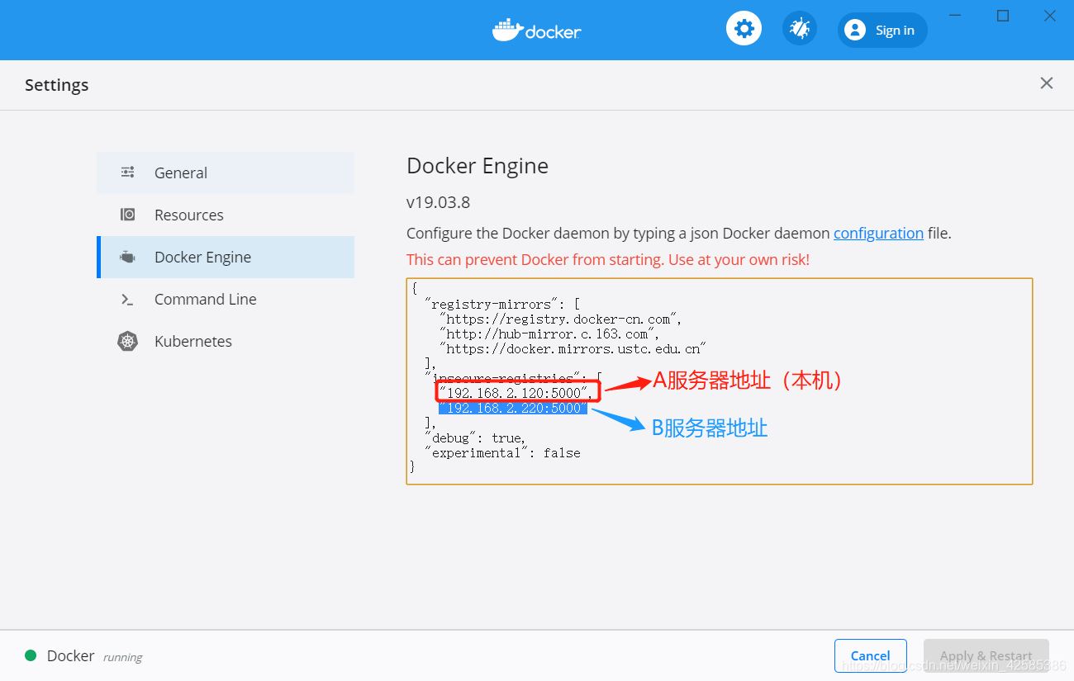Click the Docker whale logo
Viewport: 1074px width, 681px height.
tap(507, 30)
